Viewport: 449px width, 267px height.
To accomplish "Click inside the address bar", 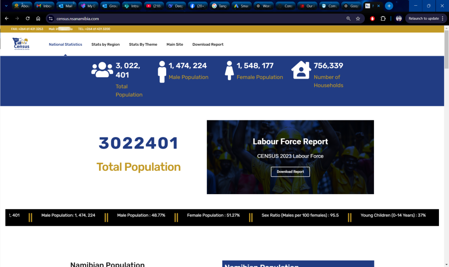I will (132, 19).
